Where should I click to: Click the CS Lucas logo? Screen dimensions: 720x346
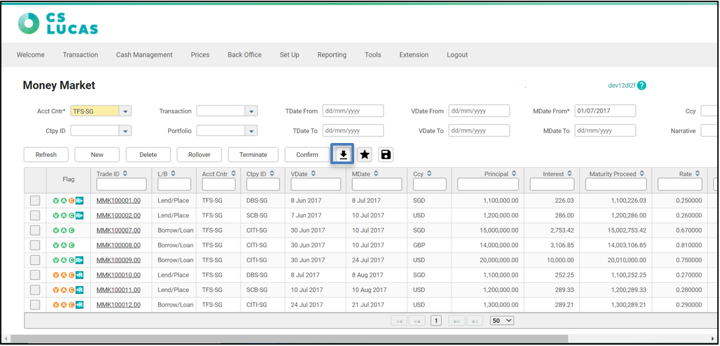tap(58, 23)
